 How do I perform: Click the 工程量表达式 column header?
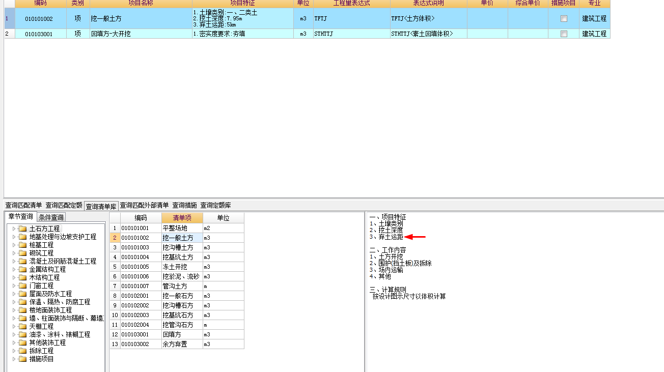click(x=351, y=3)
